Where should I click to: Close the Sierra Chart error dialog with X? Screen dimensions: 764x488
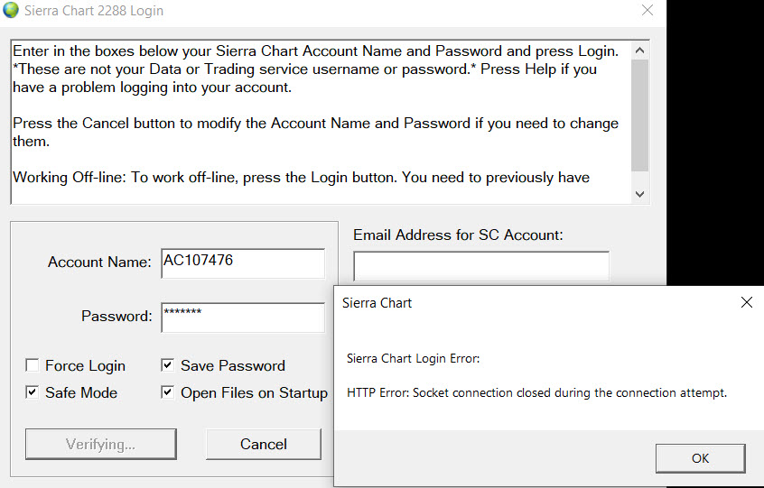[746, 303]
